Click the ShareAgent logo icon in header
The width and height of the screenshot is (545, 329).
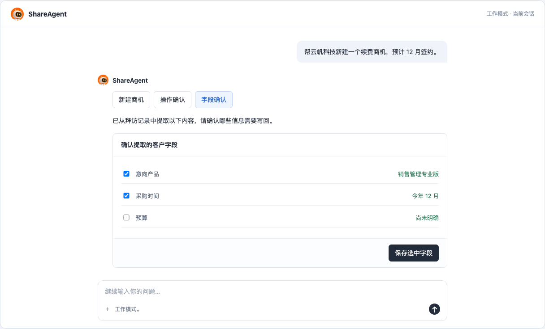[17, 14]
